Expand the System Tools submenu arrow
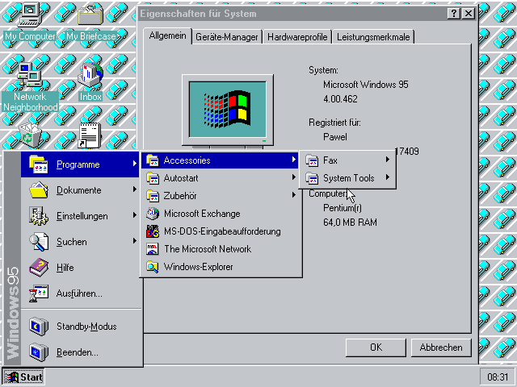 [388, 177]
